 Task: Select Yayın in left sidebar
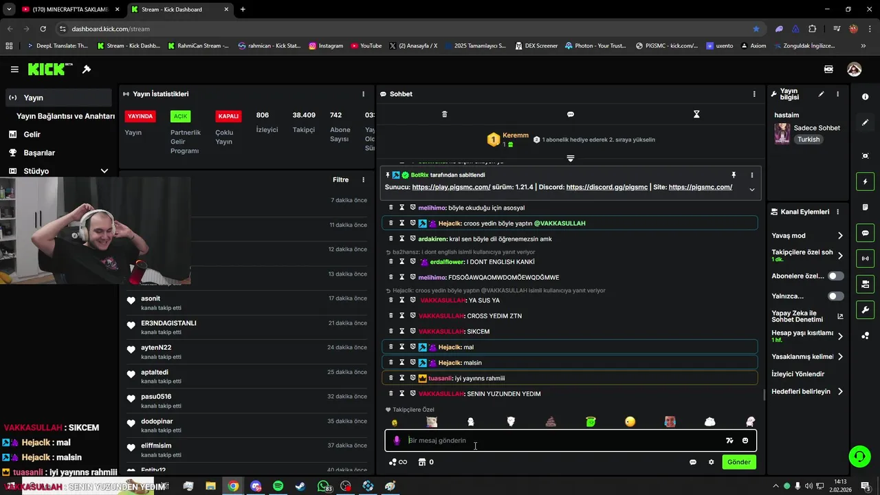tap(58, 98)
